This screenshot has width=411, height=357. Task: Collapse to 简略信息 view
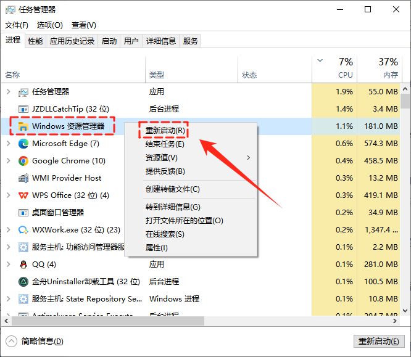35,341
